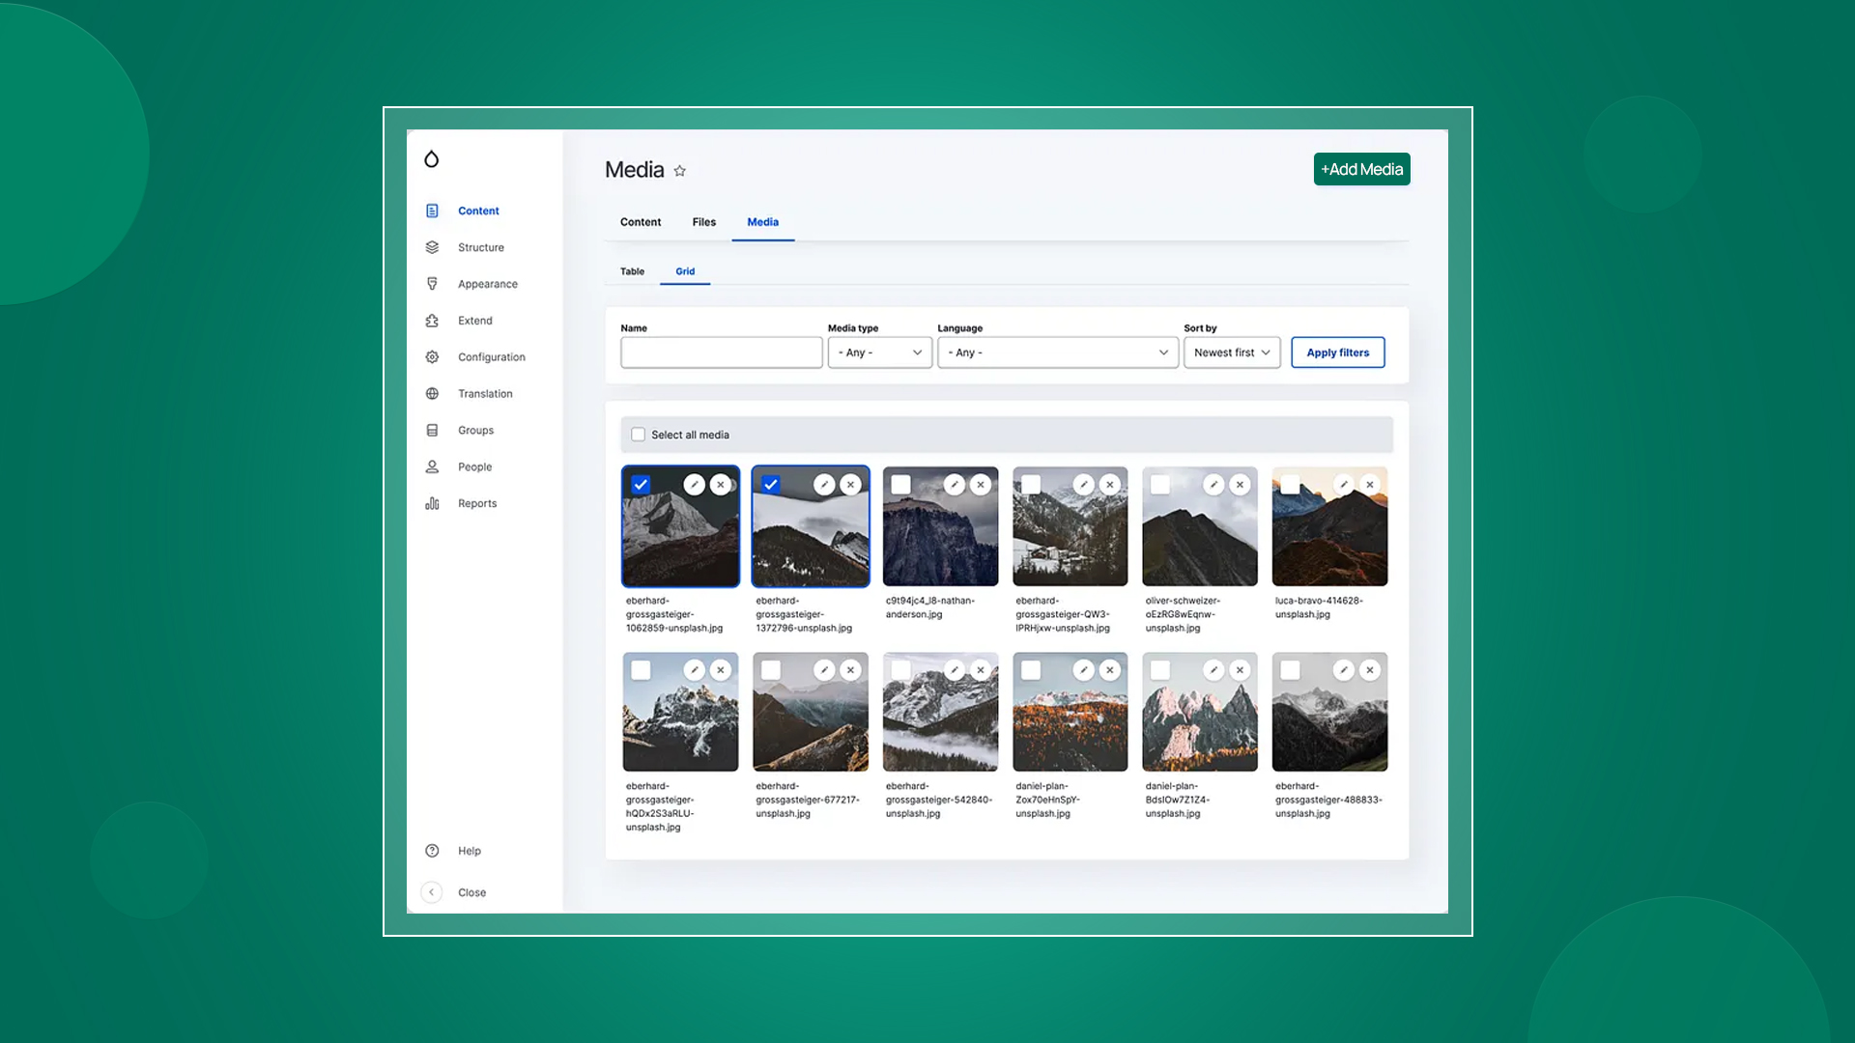Viewport: 1855px width, 1043px height.
Task: Open Extend in the sidebar
Action: pyautogui.click(x=475, y=321)
